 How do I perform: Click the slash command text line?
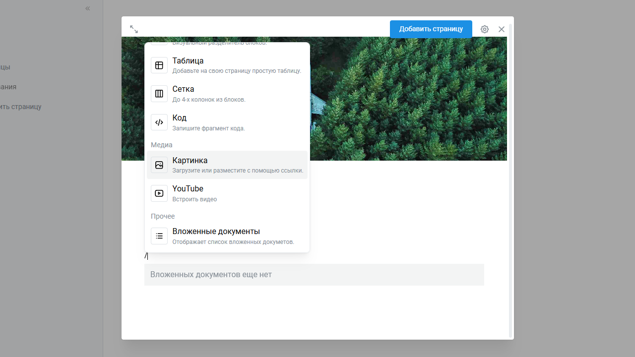[x=298, y=256]
